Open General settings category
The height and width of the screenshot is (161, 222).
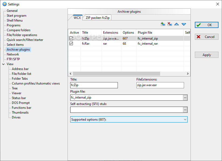coord(12,11)
